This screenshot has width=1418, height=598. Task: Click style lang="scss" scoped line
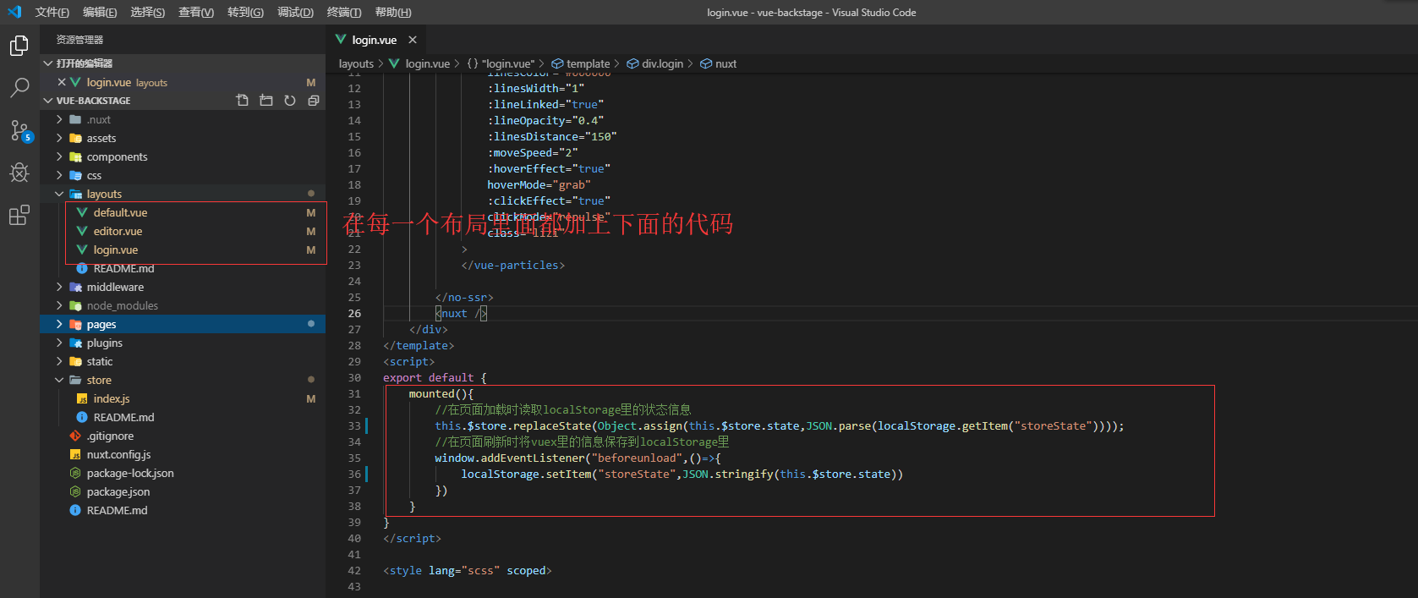click(468, 570)
